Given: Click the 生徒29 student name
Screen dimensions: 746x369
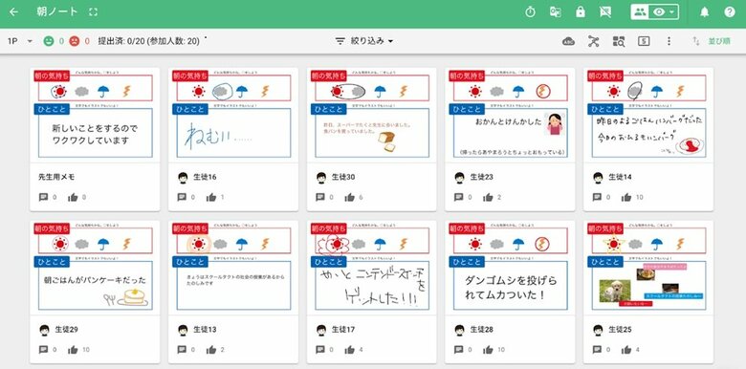Looking at the screenshot, I should click(67, 330).
